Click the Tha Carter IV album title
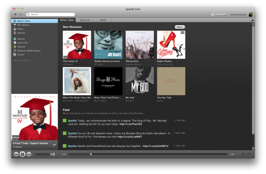266x174 pixels. [x=70, y=61]
